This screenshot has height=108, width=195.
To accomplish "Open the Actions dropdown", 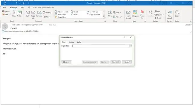I will [118, 17].
